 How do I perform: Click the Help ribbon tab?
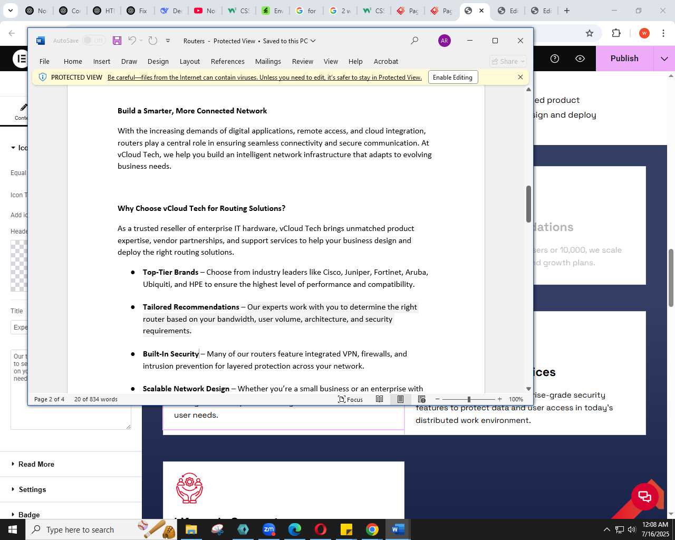355,61
